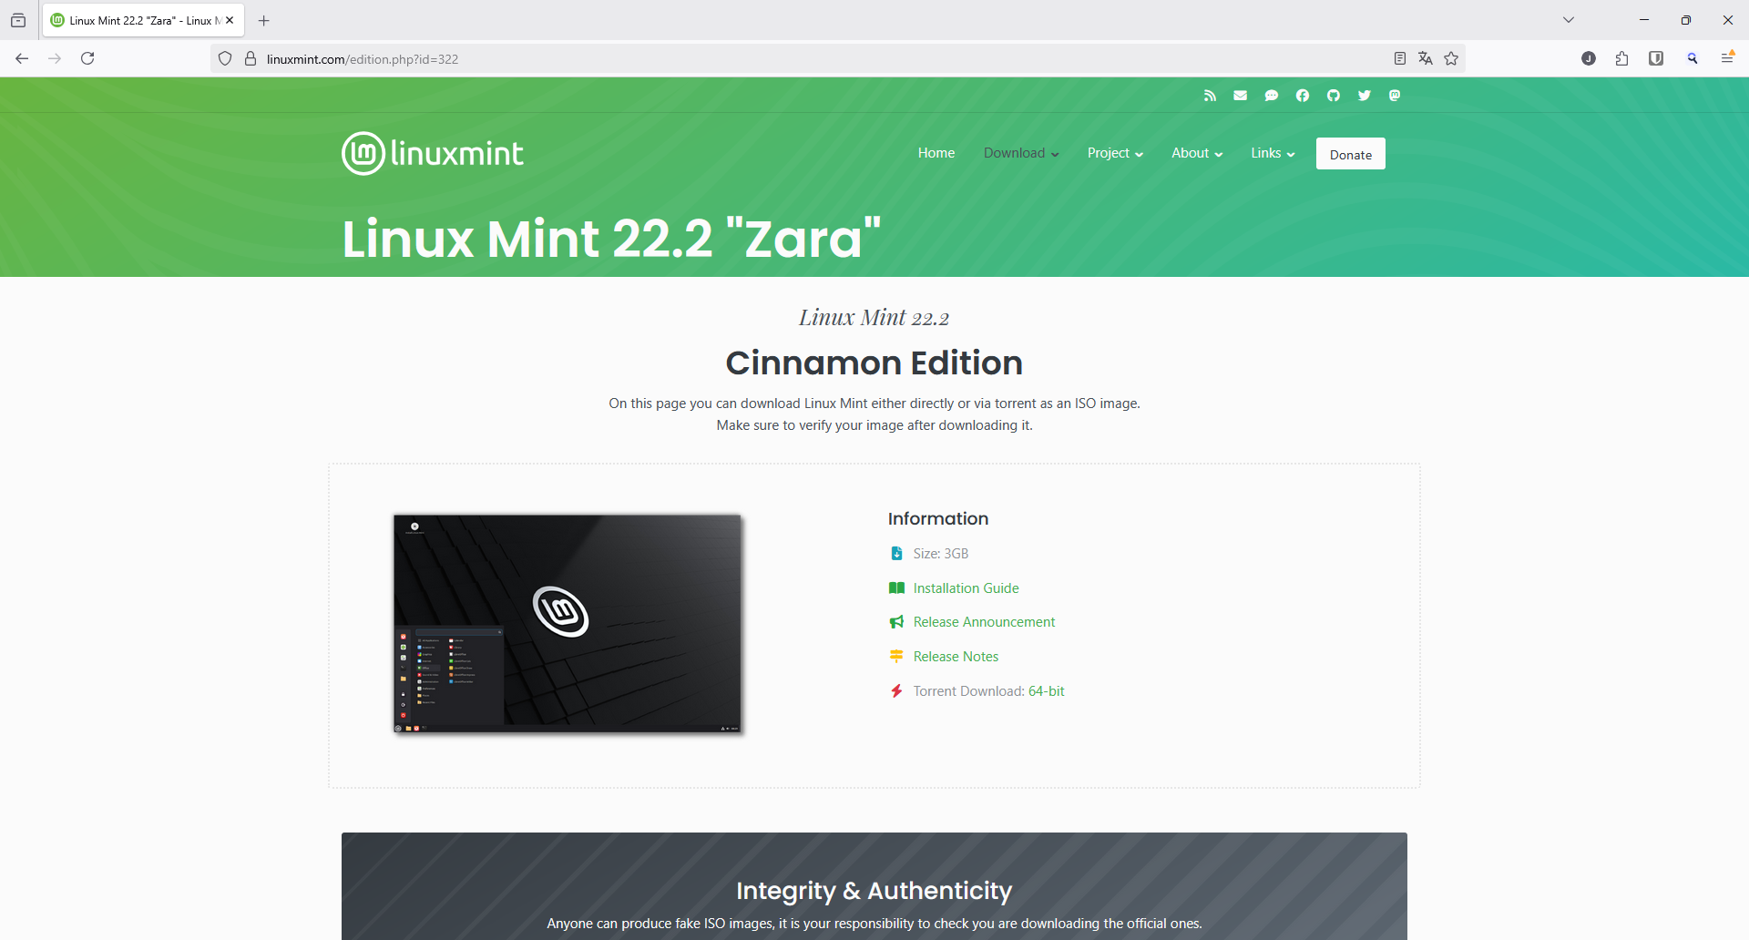Screen dimensions: 1749x940
Task: Open the Installation Guide link
Action: click(966, 588)
